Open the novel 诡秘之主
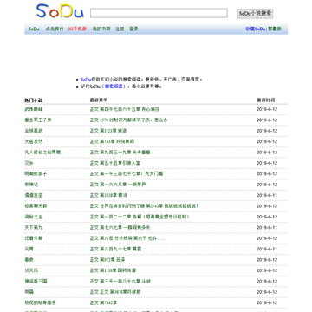Image resolution: width=312 pixels, height=312 pixels. click(34, 217)
